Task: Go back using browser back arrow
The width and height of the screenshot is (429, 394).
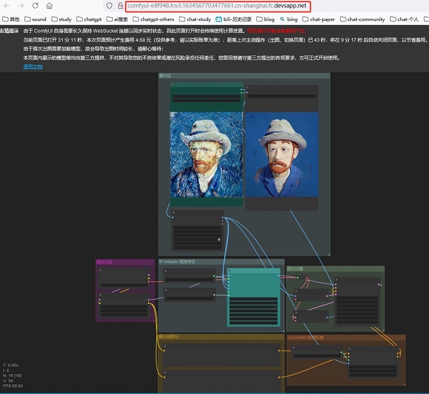Action: pos(7,6)
